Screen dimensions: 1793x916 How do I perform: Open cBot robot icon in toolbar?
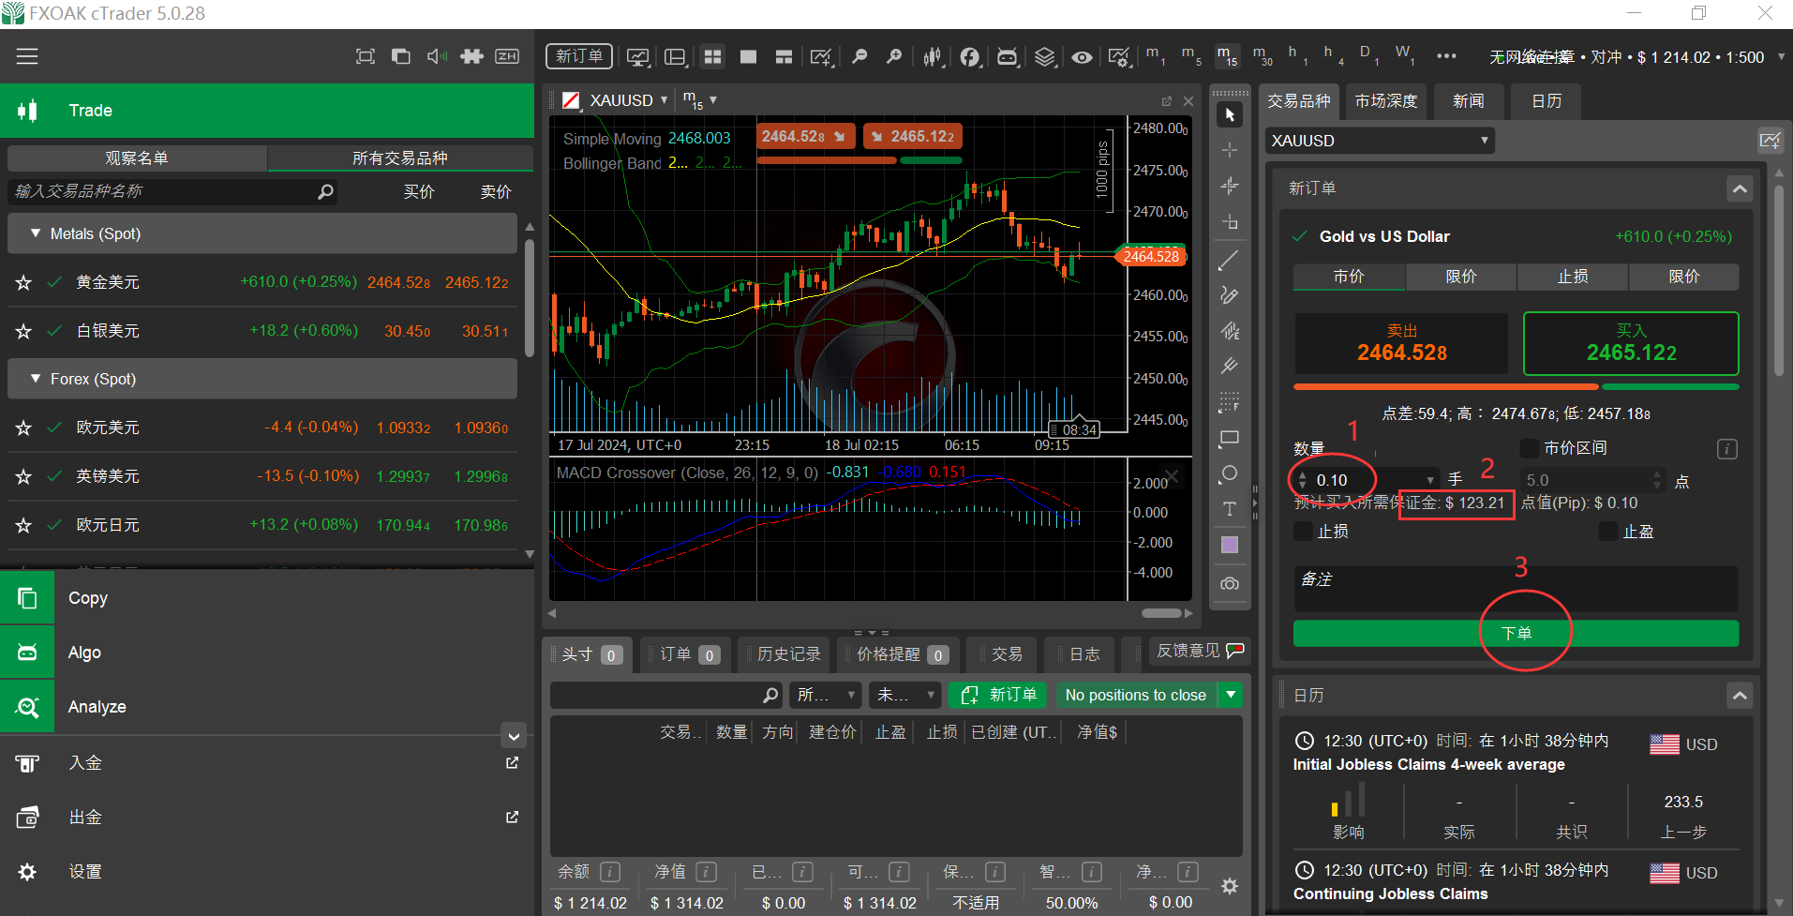[x=1007, y=57]
